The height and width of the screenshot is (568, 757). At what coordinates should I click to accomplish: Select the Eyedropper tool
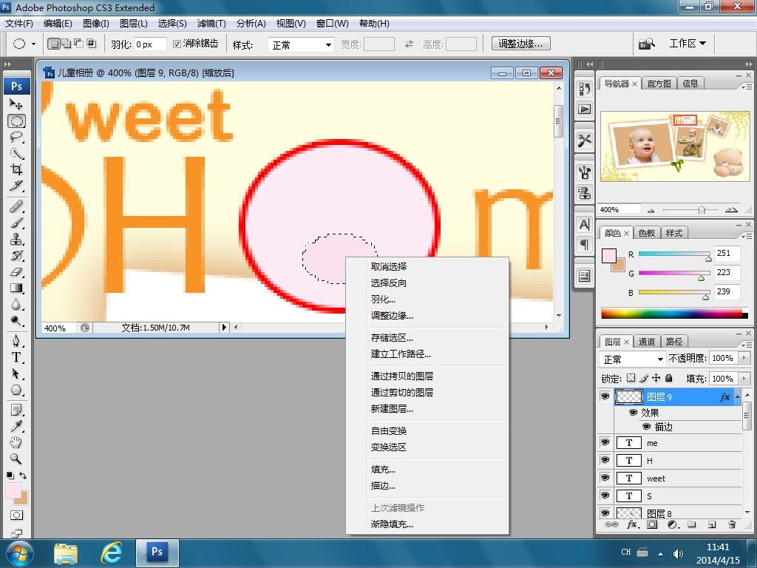[16, 426]
